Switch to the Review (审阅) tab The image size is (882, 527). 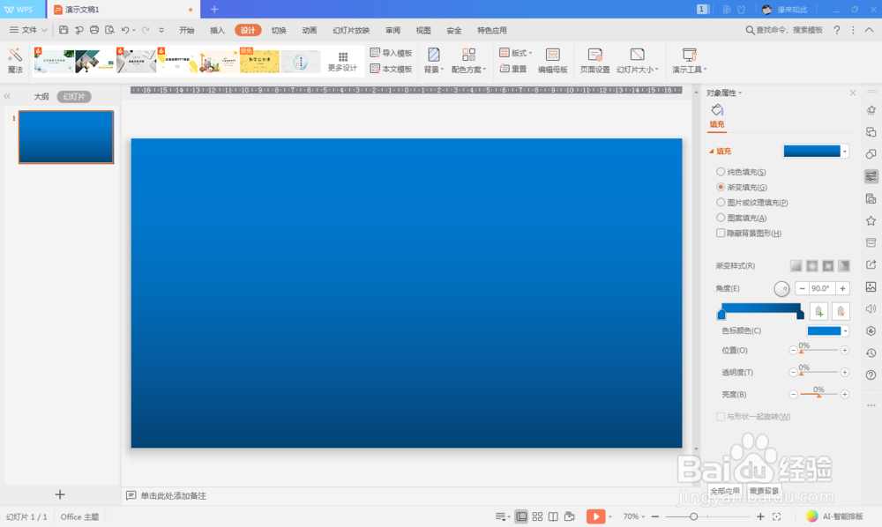(x=392, y=30)
